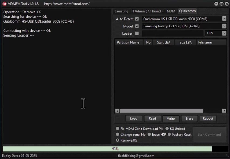Click the Partition Name column header
The width and height of the screenshot is (230, 159).
pos(129,42)
